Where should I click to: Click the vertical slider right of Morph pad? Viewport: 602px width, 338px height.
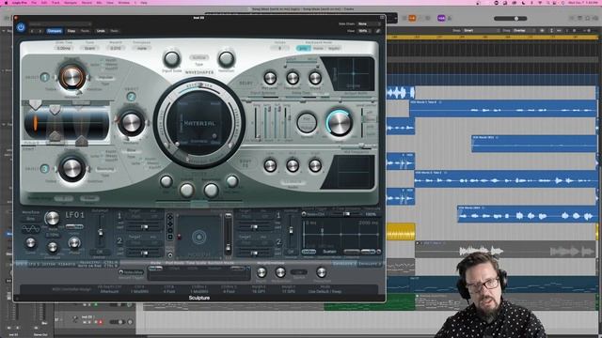pyautogui.click(x=228, y=234)
